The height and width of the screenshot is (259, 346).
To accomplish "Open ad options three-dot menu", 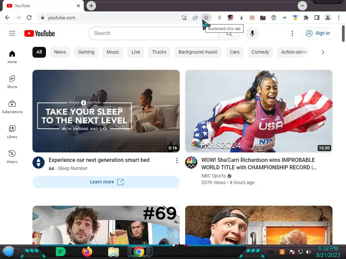I will [x=177, y=161].
